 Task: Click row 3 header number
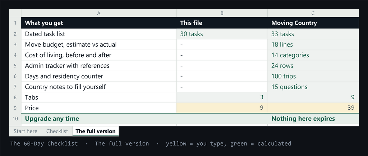click(x=15, y=45)
